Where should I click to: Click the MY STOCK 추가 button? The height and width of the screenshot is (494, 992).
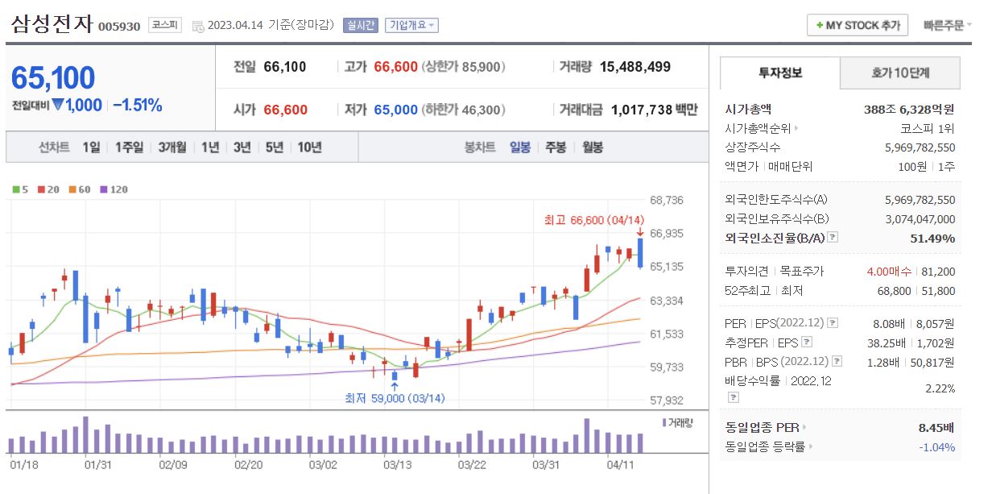(858, 25)
